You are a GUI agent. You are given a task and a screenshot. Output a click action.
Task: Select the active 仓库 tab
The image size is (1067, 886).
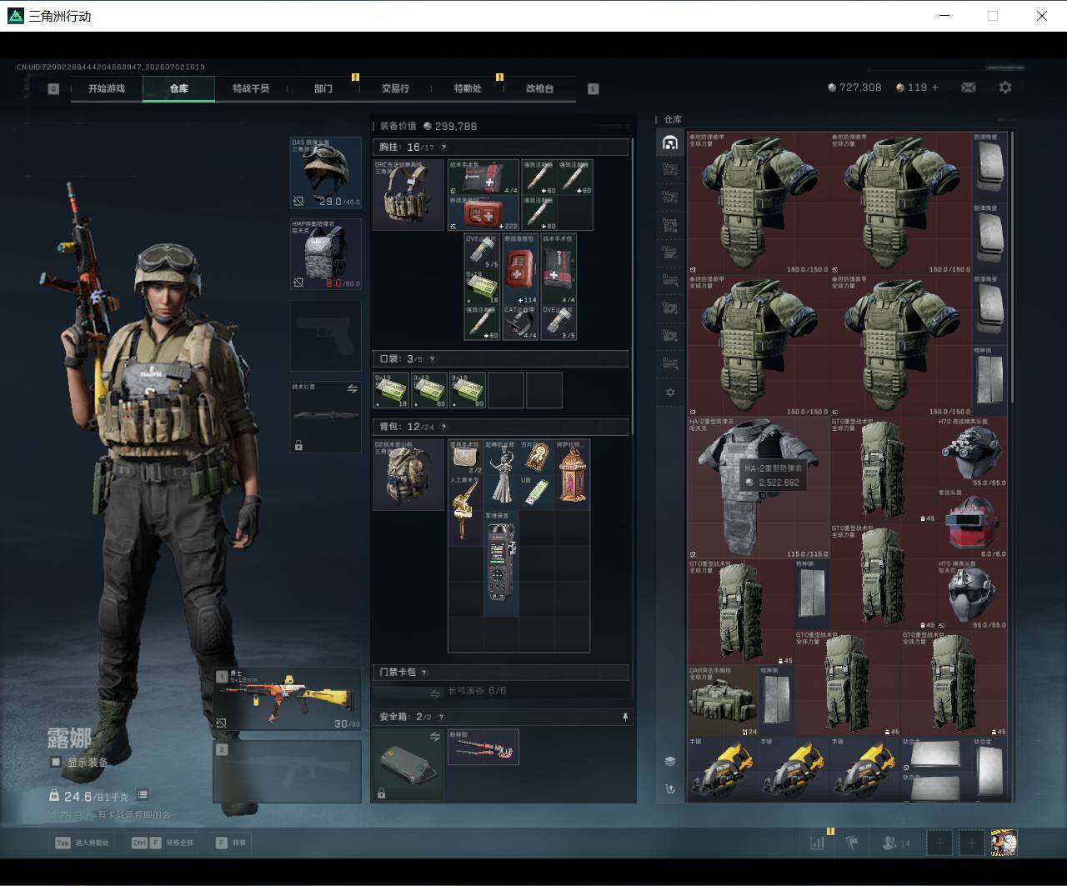tap(178, 88)
